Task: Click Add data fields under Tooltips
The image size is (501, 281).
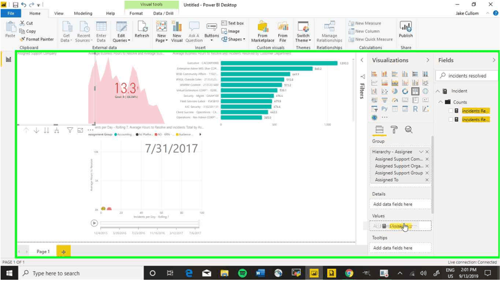Action: [x=400, y=248]
